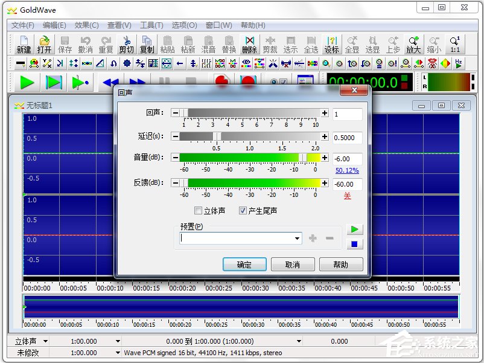
Task: Open the 效果(C) menu
Action: [x=87, y=25]
